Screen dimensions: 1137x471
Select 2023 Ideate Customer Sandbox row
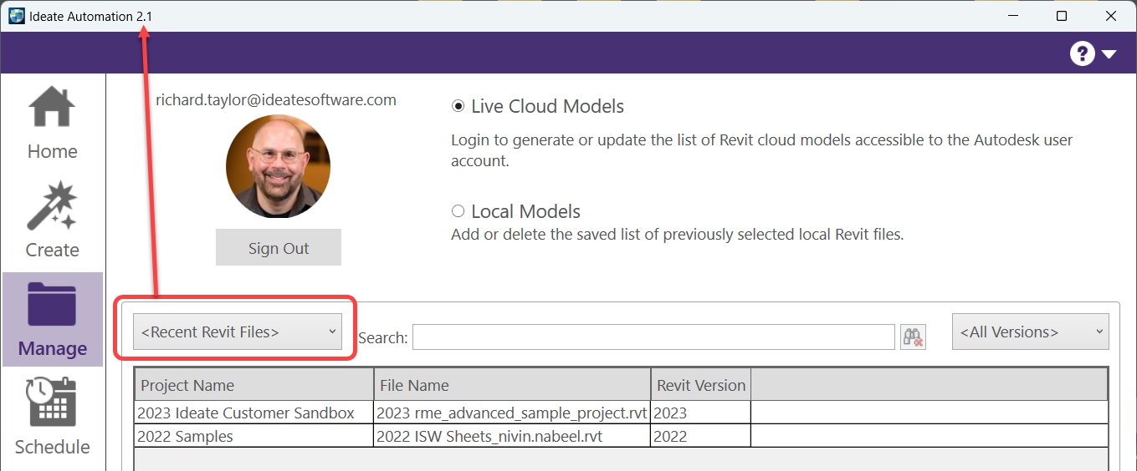pos(621,413)
